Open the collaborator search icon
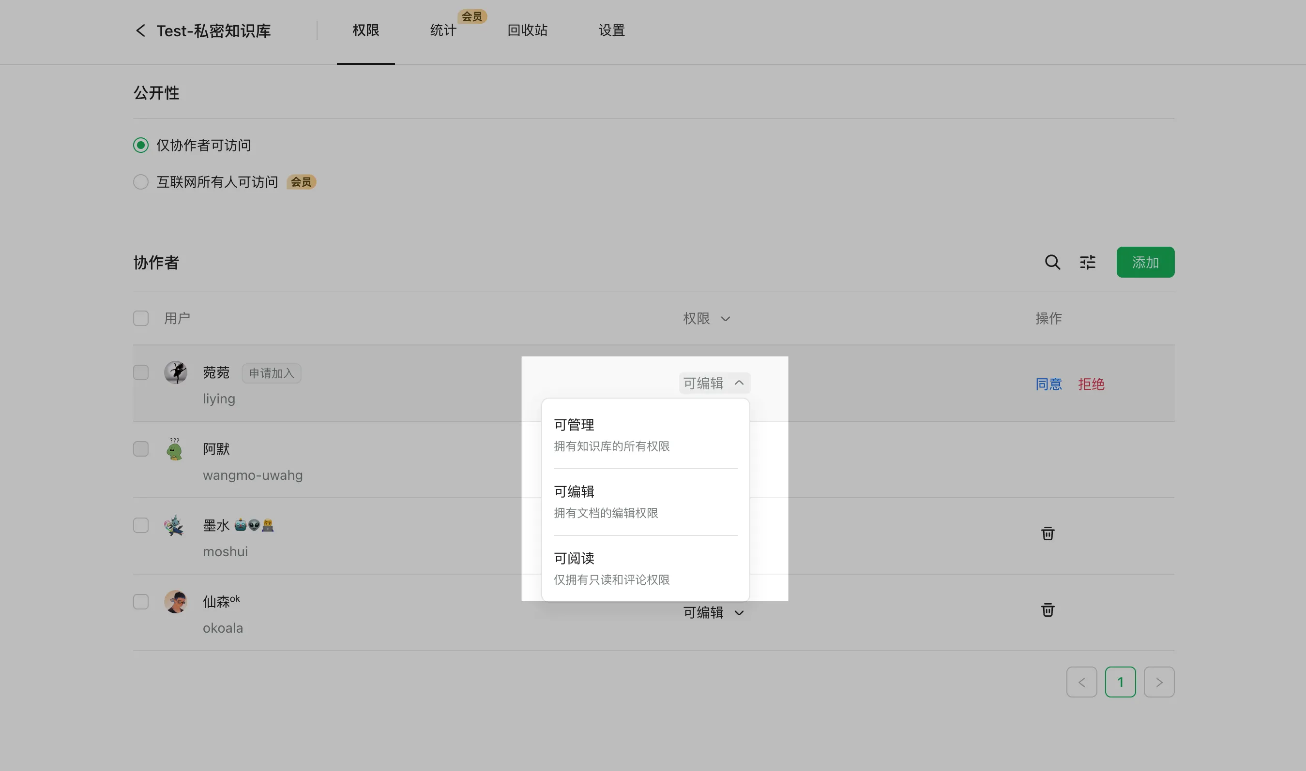 click(x=1052, y=262)
